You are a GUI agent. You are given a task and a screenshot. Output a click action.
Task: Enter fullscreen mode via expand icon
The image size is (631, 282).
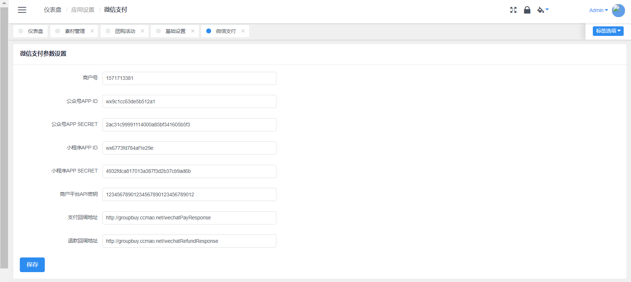(x=513, y=10)
